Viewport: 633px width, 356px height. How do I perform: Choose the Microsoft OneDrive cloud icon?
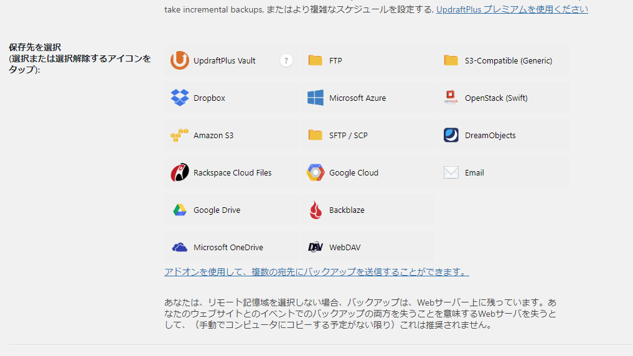click(180, 247)
